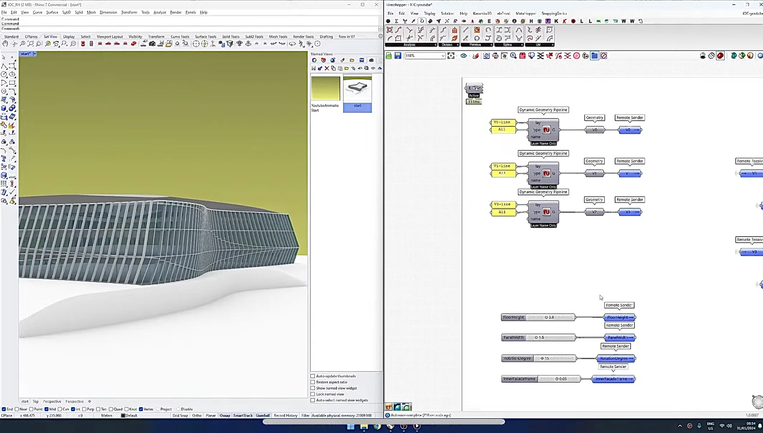Click the camera icon in Set View toolbar
Viewport: 763px width, 433px height.
pyautogui.click(x=152, y=44)
